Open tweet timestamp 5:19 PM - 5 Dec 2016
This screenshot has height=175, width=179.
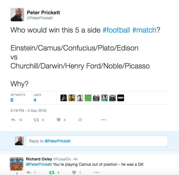(x=28, y=110)
